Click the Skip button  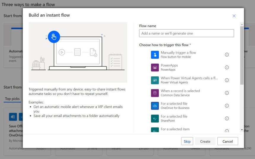coord(187,141)
